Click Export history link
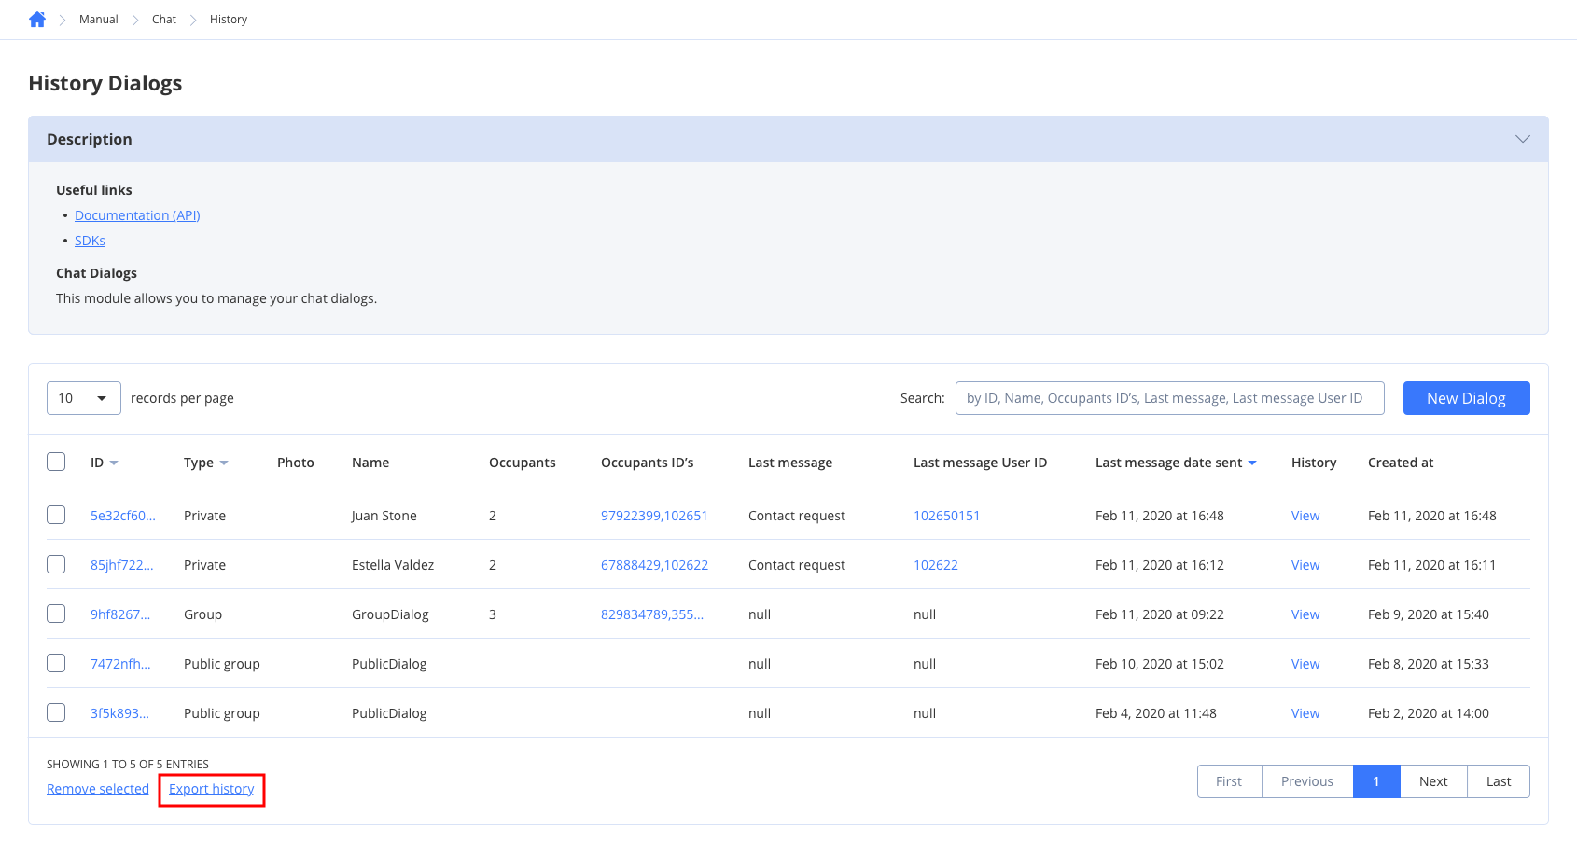Image resolution: width=1577 pixels, height=856 pixels. pos(212,789)
